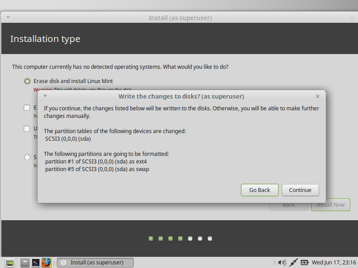Minimize the Install window
The width and height of the screenshot is (358, 268).
pyautogui.click(x=352, y=18)
